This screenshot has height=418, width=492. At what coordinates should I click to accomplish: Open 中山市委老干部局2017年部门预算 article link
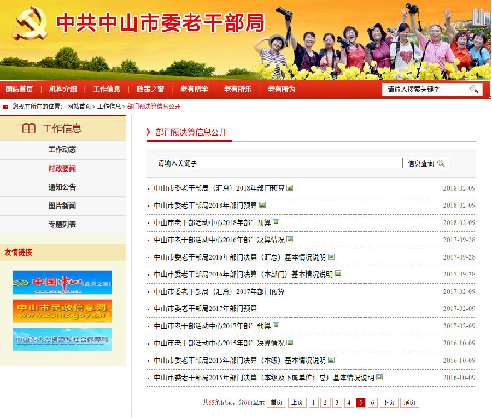click(206, 309)
